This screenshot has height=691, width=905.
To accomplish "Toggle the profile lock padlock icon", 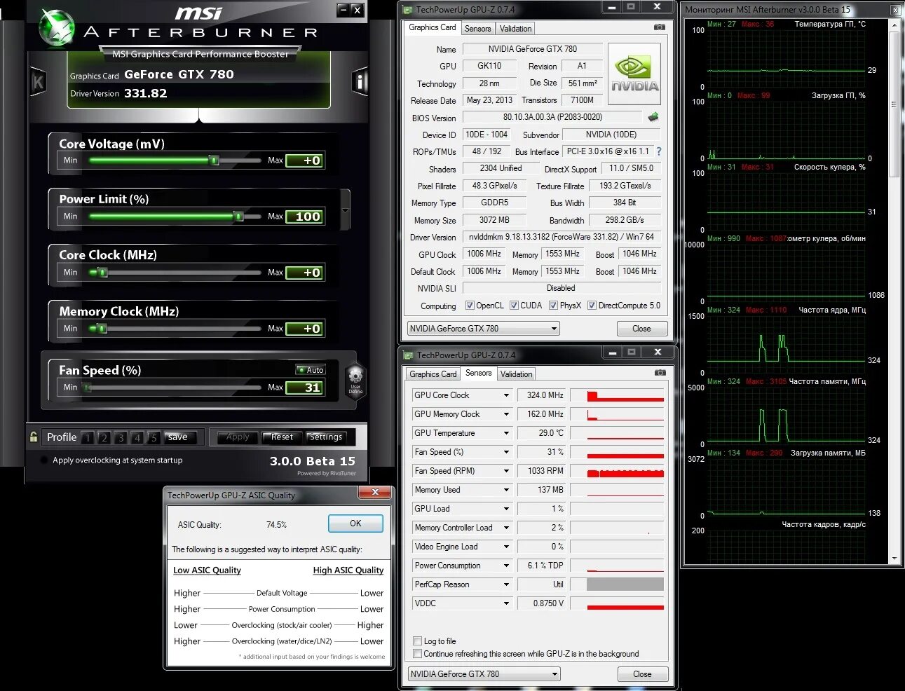I will coord(34,437).
